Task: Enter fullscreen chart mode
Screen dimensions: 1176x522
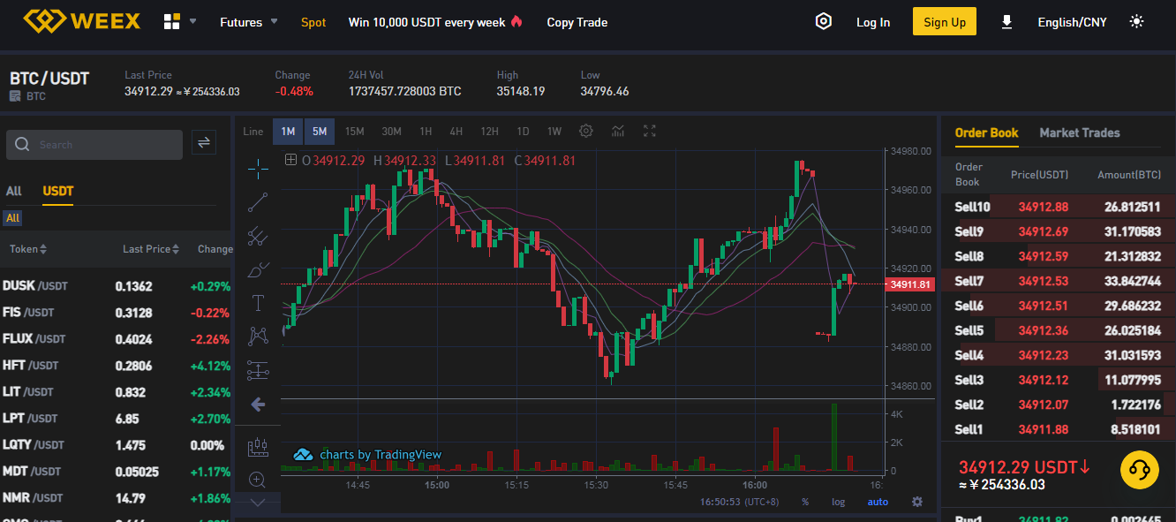Action: click(650, 132)
